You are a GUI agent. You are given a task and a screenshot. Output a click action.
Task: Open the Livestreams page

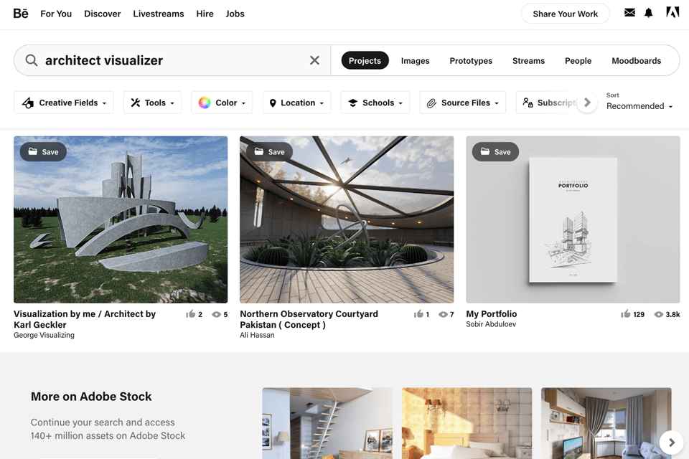click(x=158, y=14)
